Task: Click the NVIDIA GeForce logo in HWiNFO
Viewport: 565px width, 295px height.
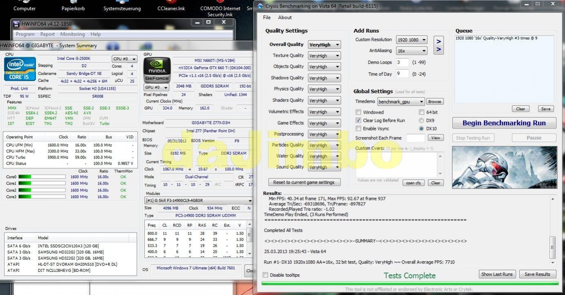Action: coord(157,70)
